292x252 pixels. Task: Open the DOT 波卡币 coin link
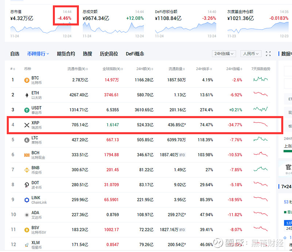click(x=36, y=185)
